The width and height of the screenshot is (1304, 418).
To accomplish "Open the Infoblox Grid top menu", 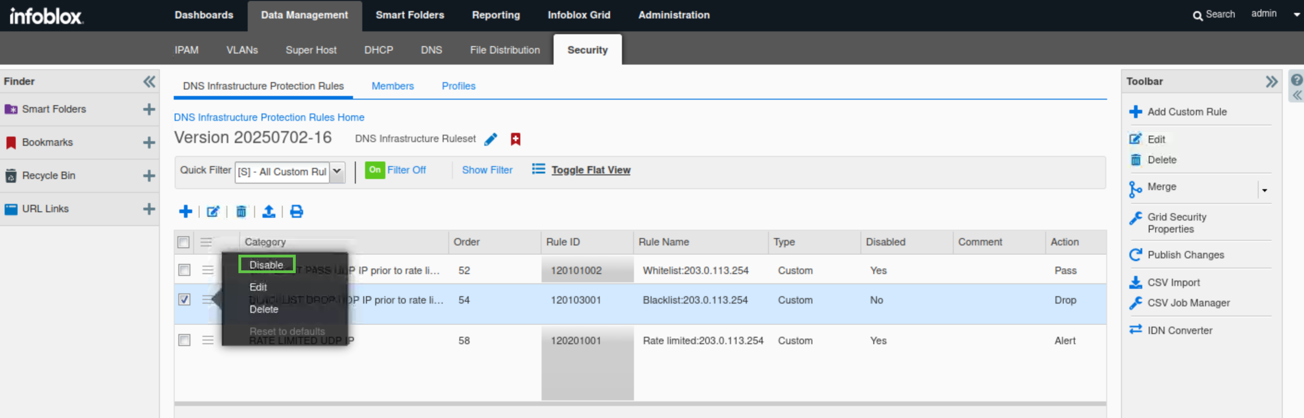I will pos(579,15).
